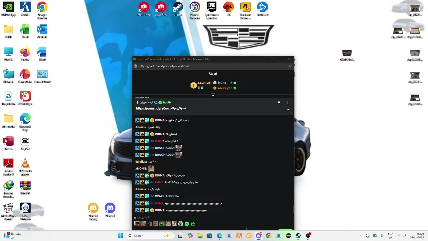Insert the green frog emote from quick emotes
Screen dimensions: 428x241
point(187,224)
